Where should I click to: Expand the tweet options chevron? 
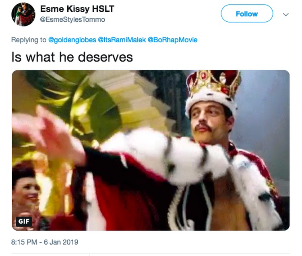tap(286, 14)
